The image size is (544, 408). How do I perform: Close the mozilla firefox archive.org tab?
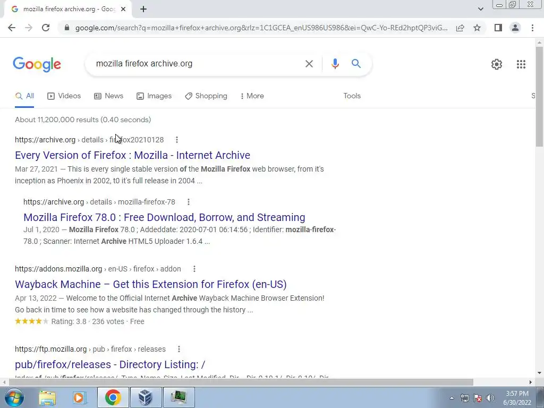pos(123,9)
